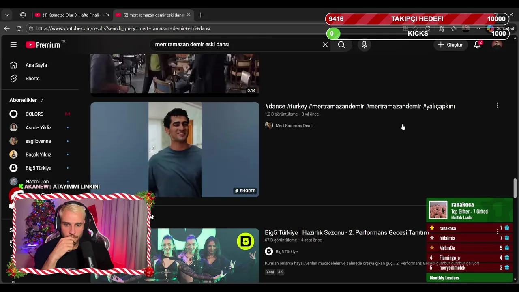Viewport: 519px width, 292px height.
Task: Open Ana Sayfa in the sidebar
Action: (x=40, y=65)
